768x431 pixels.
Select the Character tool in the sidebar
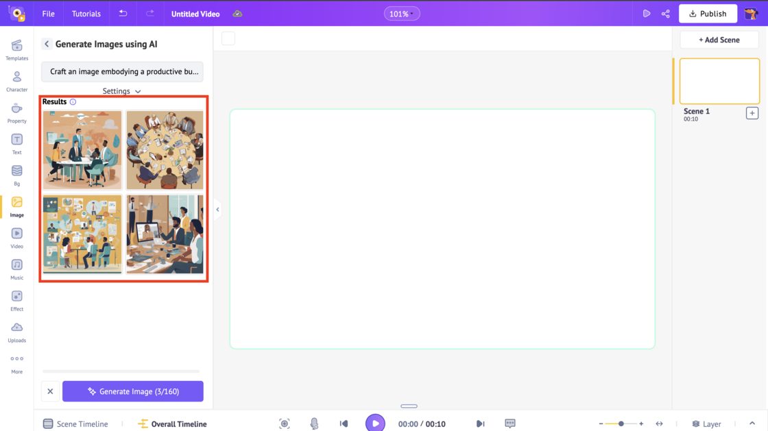pyautogui.click(x=16, y=82)
